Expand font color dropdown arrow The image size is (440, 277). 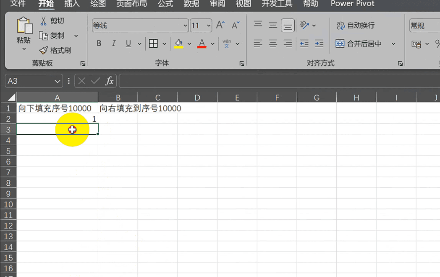(212, 44)
